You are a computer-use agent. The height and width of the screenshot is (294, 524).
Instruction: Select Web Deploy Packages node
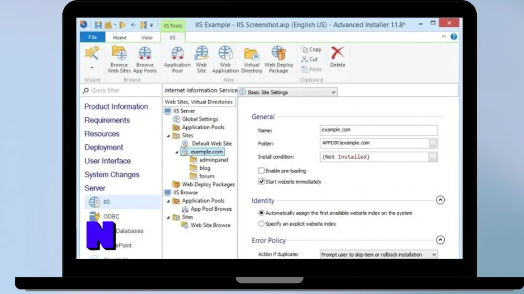click(208, 184)
